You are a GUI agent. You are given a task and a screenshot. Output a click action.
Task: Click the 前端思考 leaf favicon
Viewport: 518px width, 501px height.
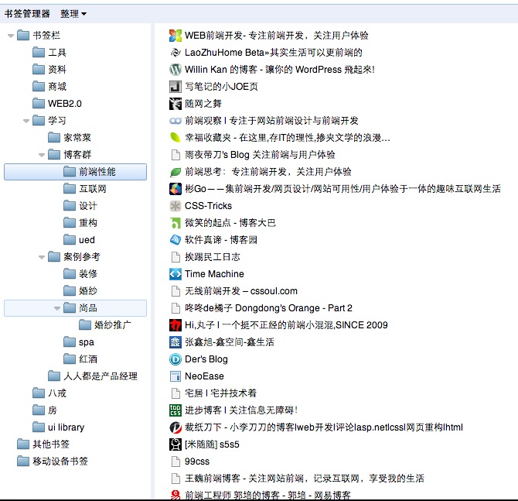(x=176, y=172)
